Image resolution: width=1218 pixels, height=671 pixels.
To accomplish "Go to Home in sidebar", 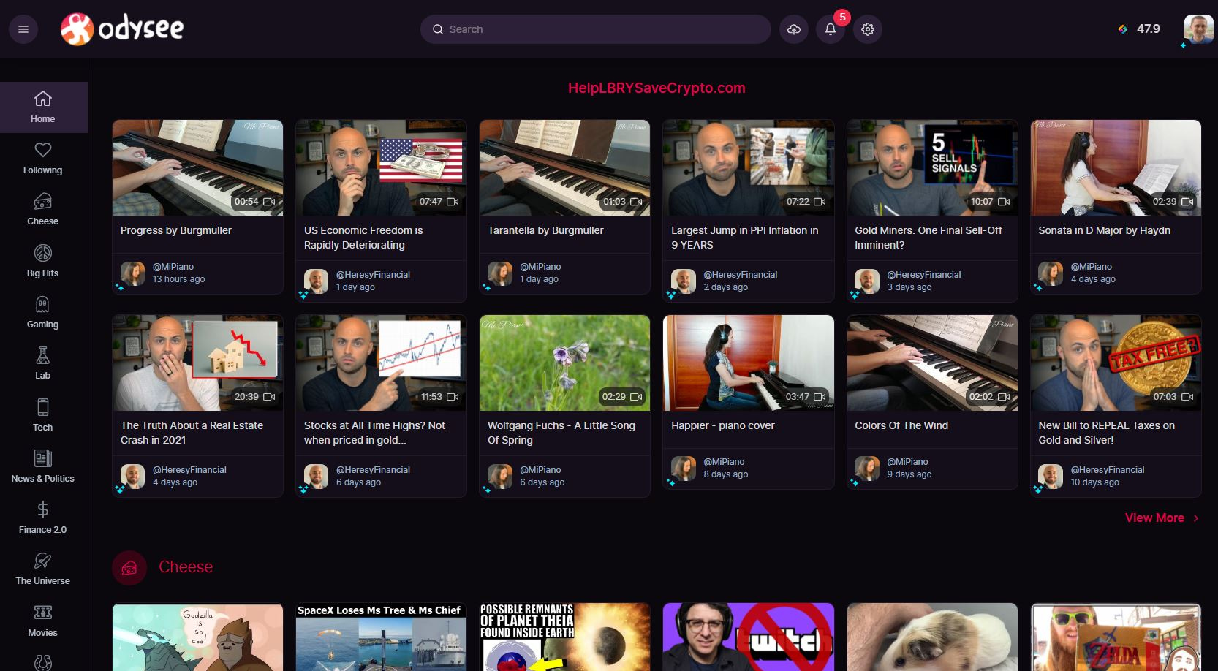I will (43, 107).
